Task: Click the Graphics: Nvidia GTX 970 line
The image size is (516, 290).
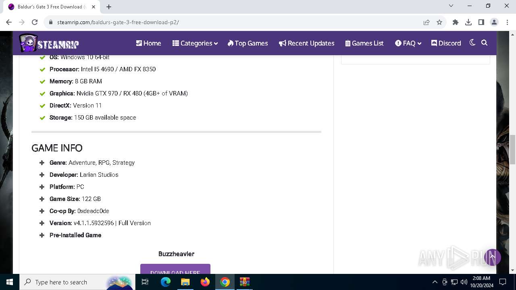Action: [x=119, y=93]
